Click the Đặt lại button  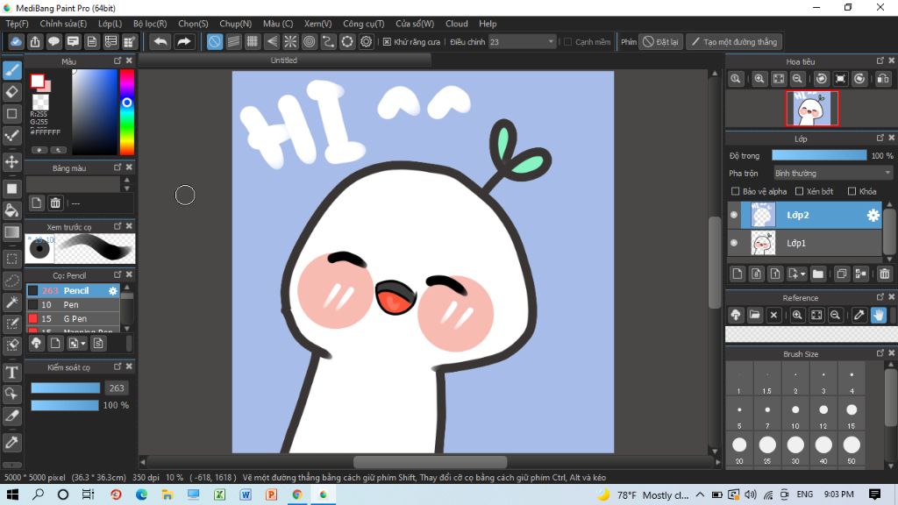pyautogui.click(x=660, y=42)
